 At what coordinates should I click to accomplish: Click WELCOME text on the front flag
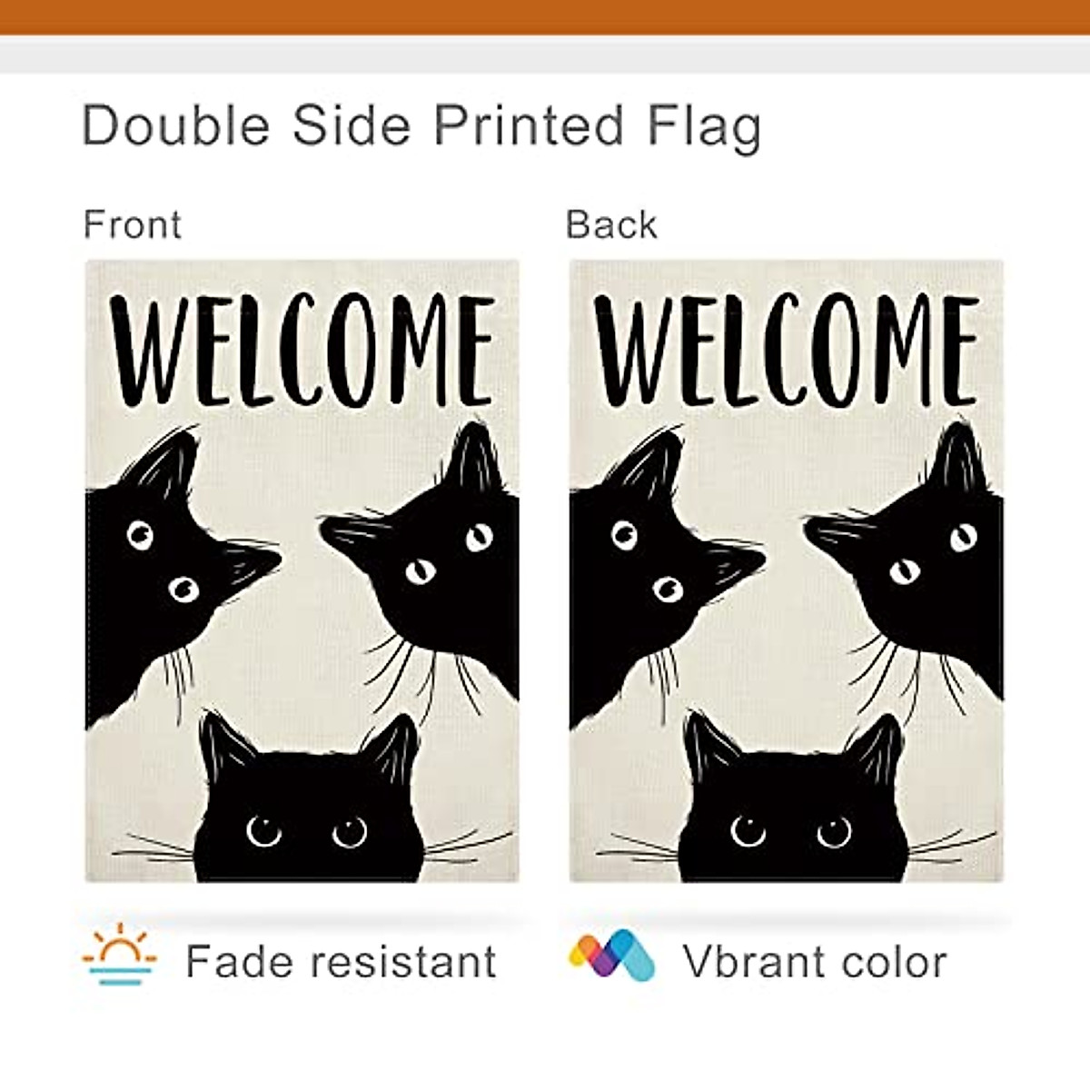coord(302,352)
